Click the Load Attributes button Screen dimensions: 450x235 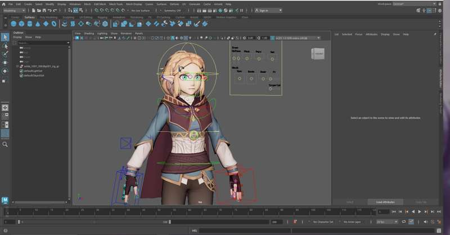[x=385, y=202]
